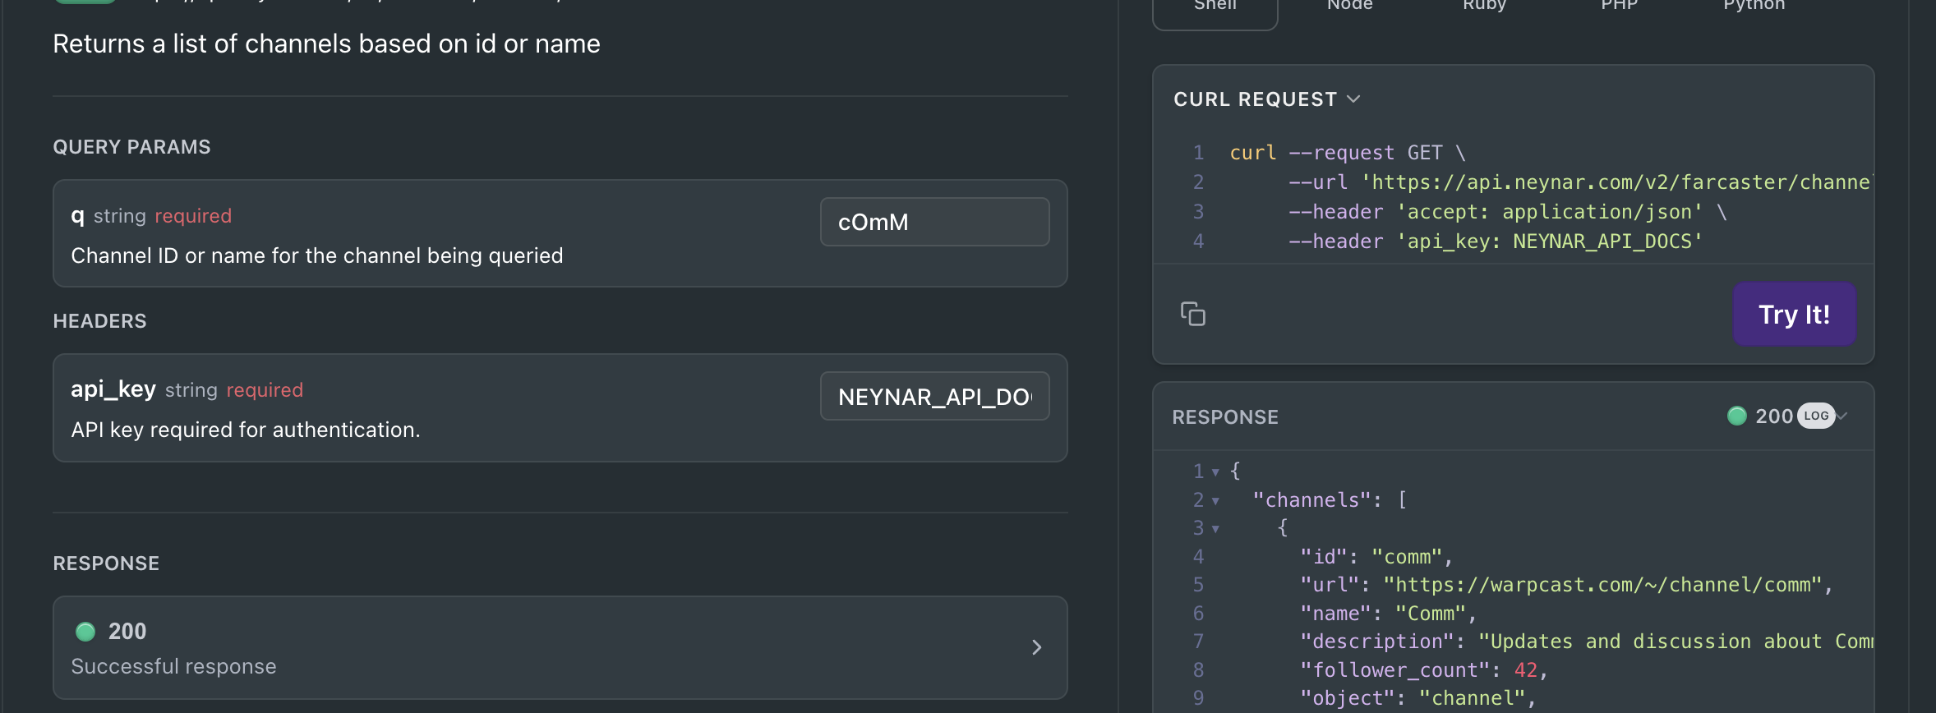Collapse the "channels" array fold arrow
Viewport: 1936px width, 713px height.
(x=1215, y=501)
